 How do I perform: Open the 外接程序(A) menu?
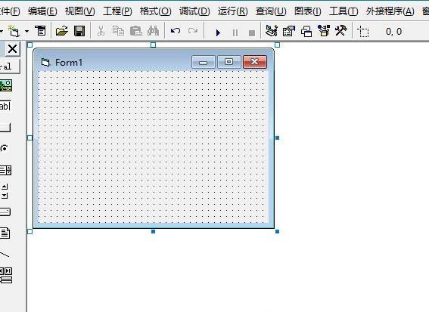(390, 11)
